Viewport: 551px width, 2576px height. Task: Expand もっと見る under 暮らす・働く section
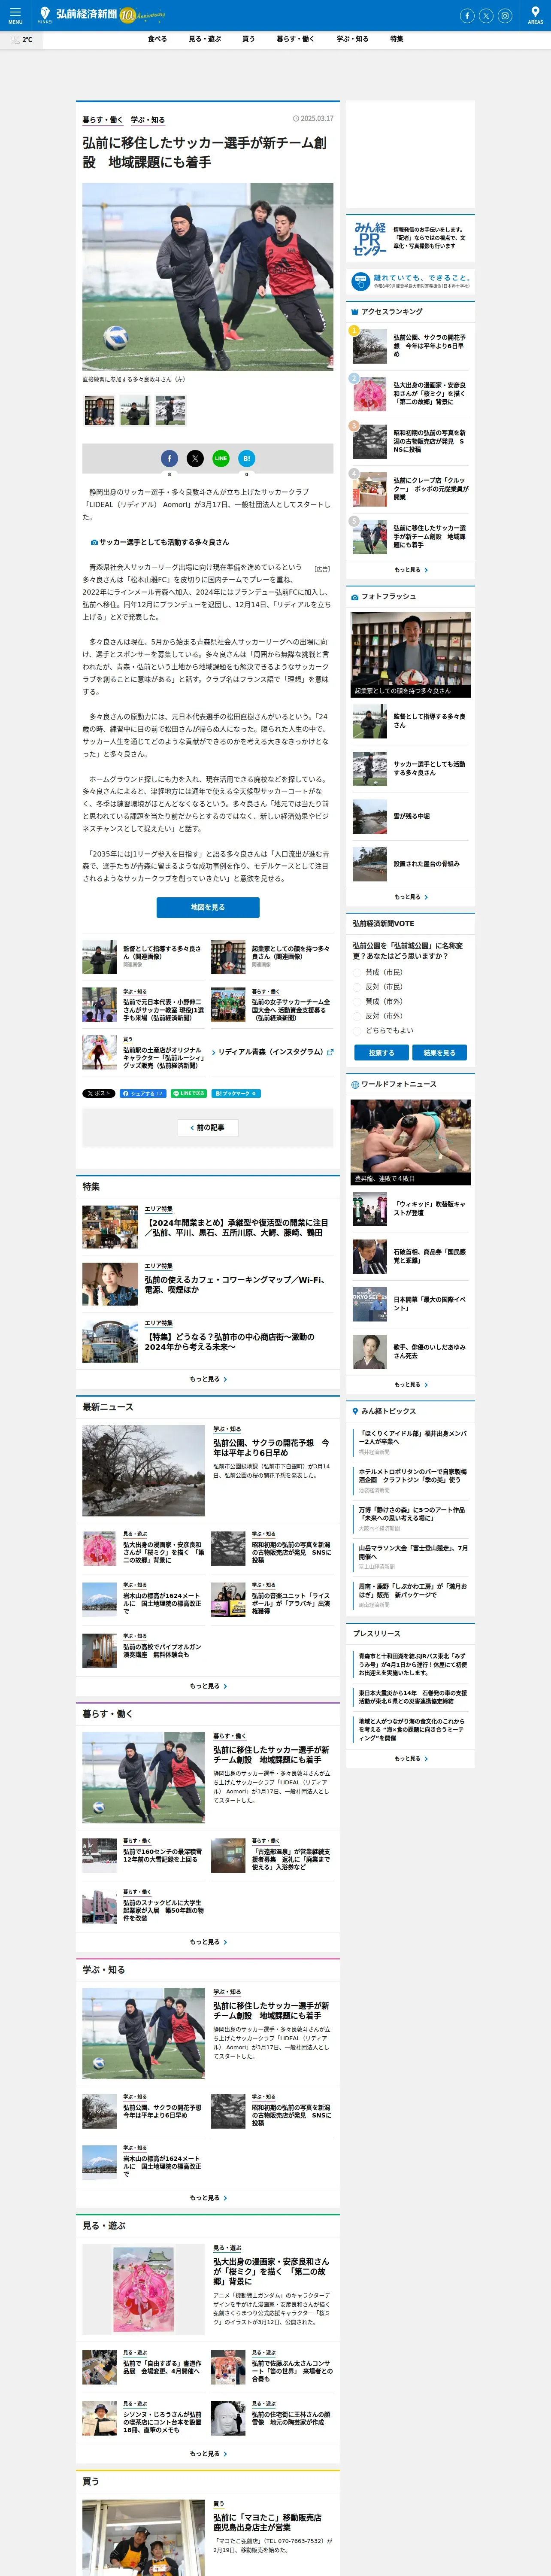[x=208, y=1942]
